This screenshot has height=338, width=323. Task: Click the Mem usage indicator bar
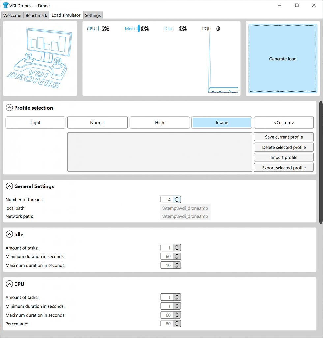pyautogui.click(x=139, y=28)
